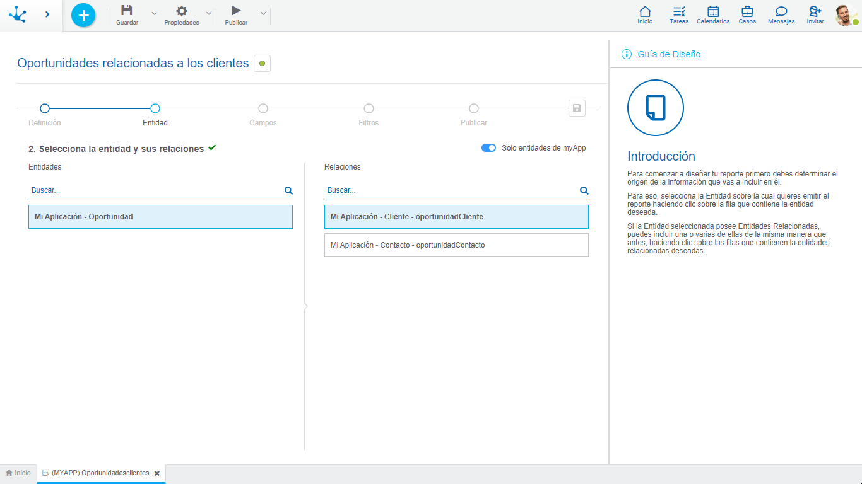Viewport: 862px width, 484px height.
Task: Select Mi Aplicación - Oportunidad entity
Action: (x=160, y=217)
